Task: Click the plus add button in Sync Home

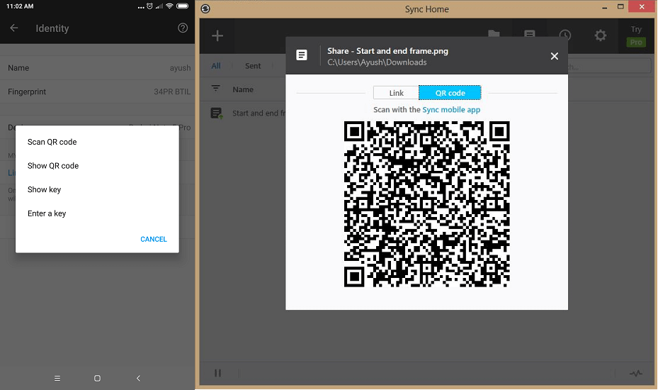Action: [x=217, y=35]
